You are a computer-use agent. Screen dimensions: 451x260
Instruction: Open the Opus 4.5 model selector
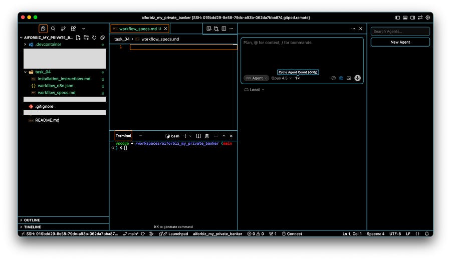tap(281, 78)
